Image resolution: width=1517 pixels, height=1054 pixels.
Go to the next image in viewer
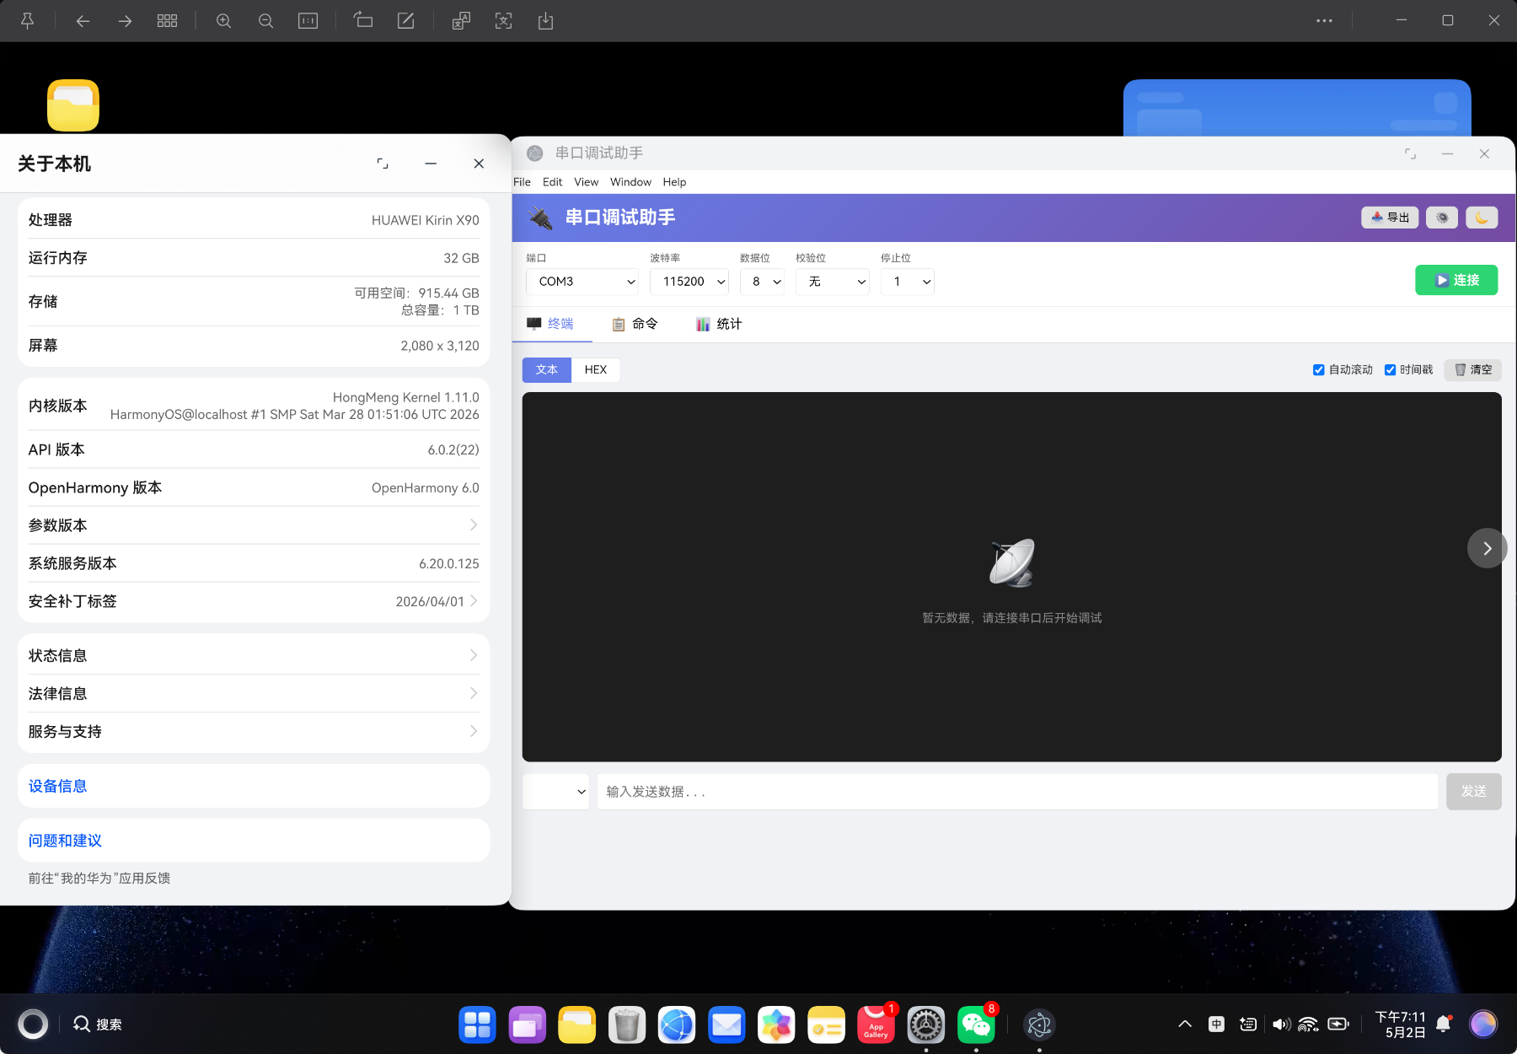125,21
